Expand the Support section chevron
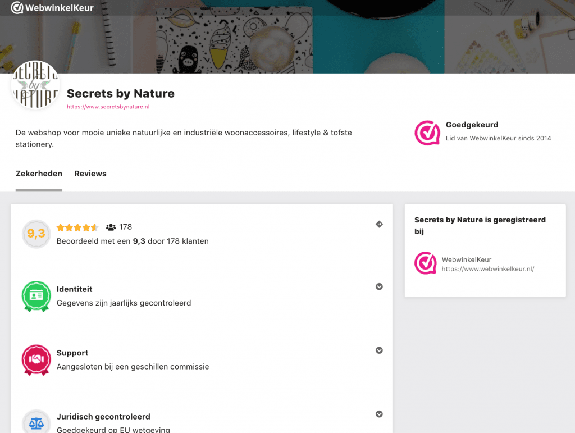 tap(379, 350)
